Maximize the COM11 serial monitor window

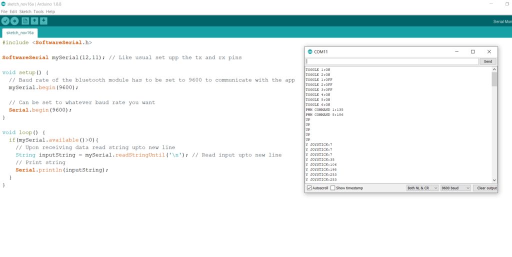[473, 51]
